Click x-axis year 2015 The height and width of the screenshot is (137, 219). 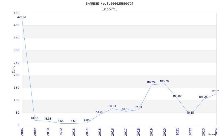point(100,132)
